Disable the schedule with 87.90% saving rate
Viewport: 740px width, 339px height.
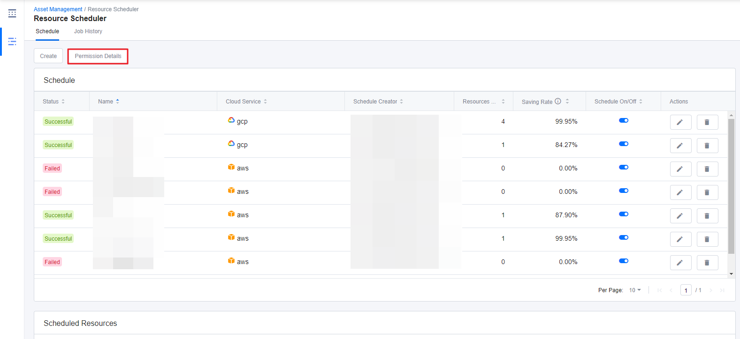pos(623,214)
